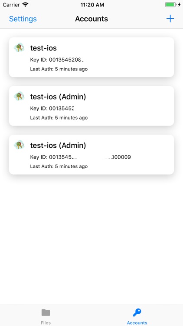Viewport: 183px width, 326px height.
Task: Select Last Auth line of bottom account
Action: (59, 166)
